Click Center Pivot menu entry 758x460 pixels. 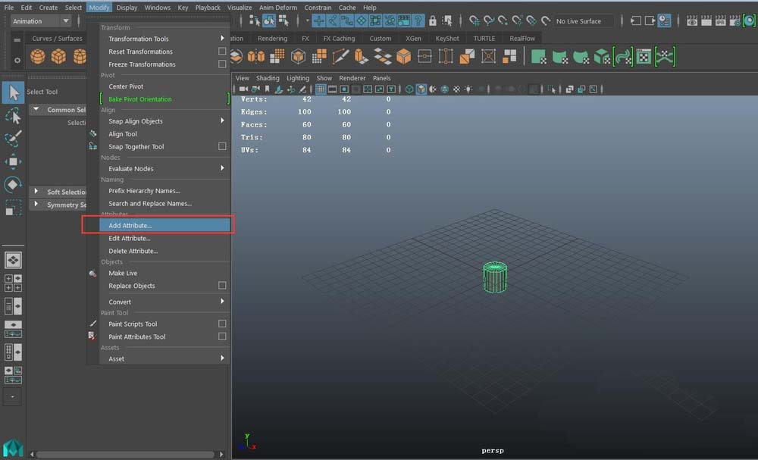click(x=126, y=86)
